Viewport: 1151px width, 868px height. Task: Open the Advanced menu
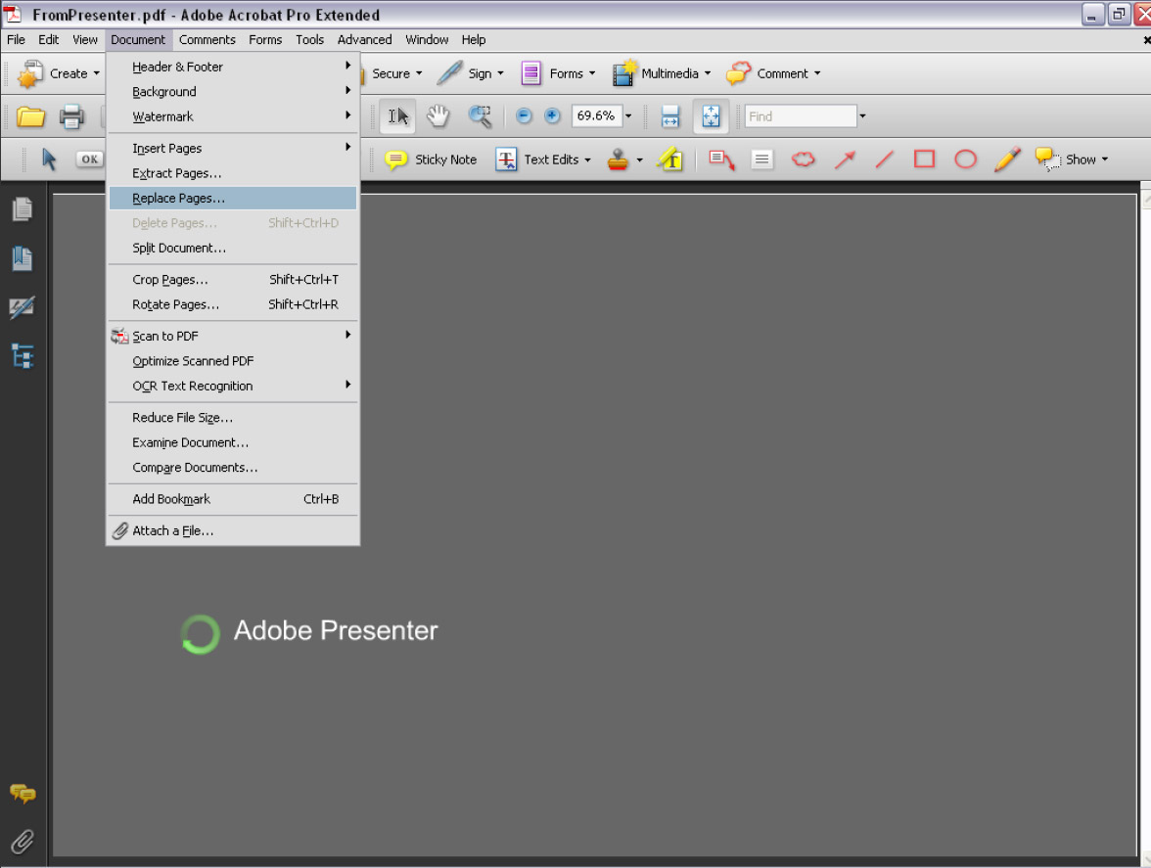point(364,40)
